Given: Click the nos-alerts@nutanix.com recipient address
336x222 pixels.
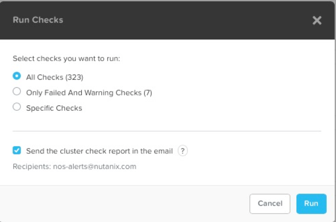Looking at the screenshot, I should click(95, 167).
